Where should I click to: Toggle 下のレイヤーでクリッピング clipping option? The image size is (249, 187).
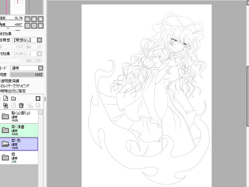tap(15, 86)
